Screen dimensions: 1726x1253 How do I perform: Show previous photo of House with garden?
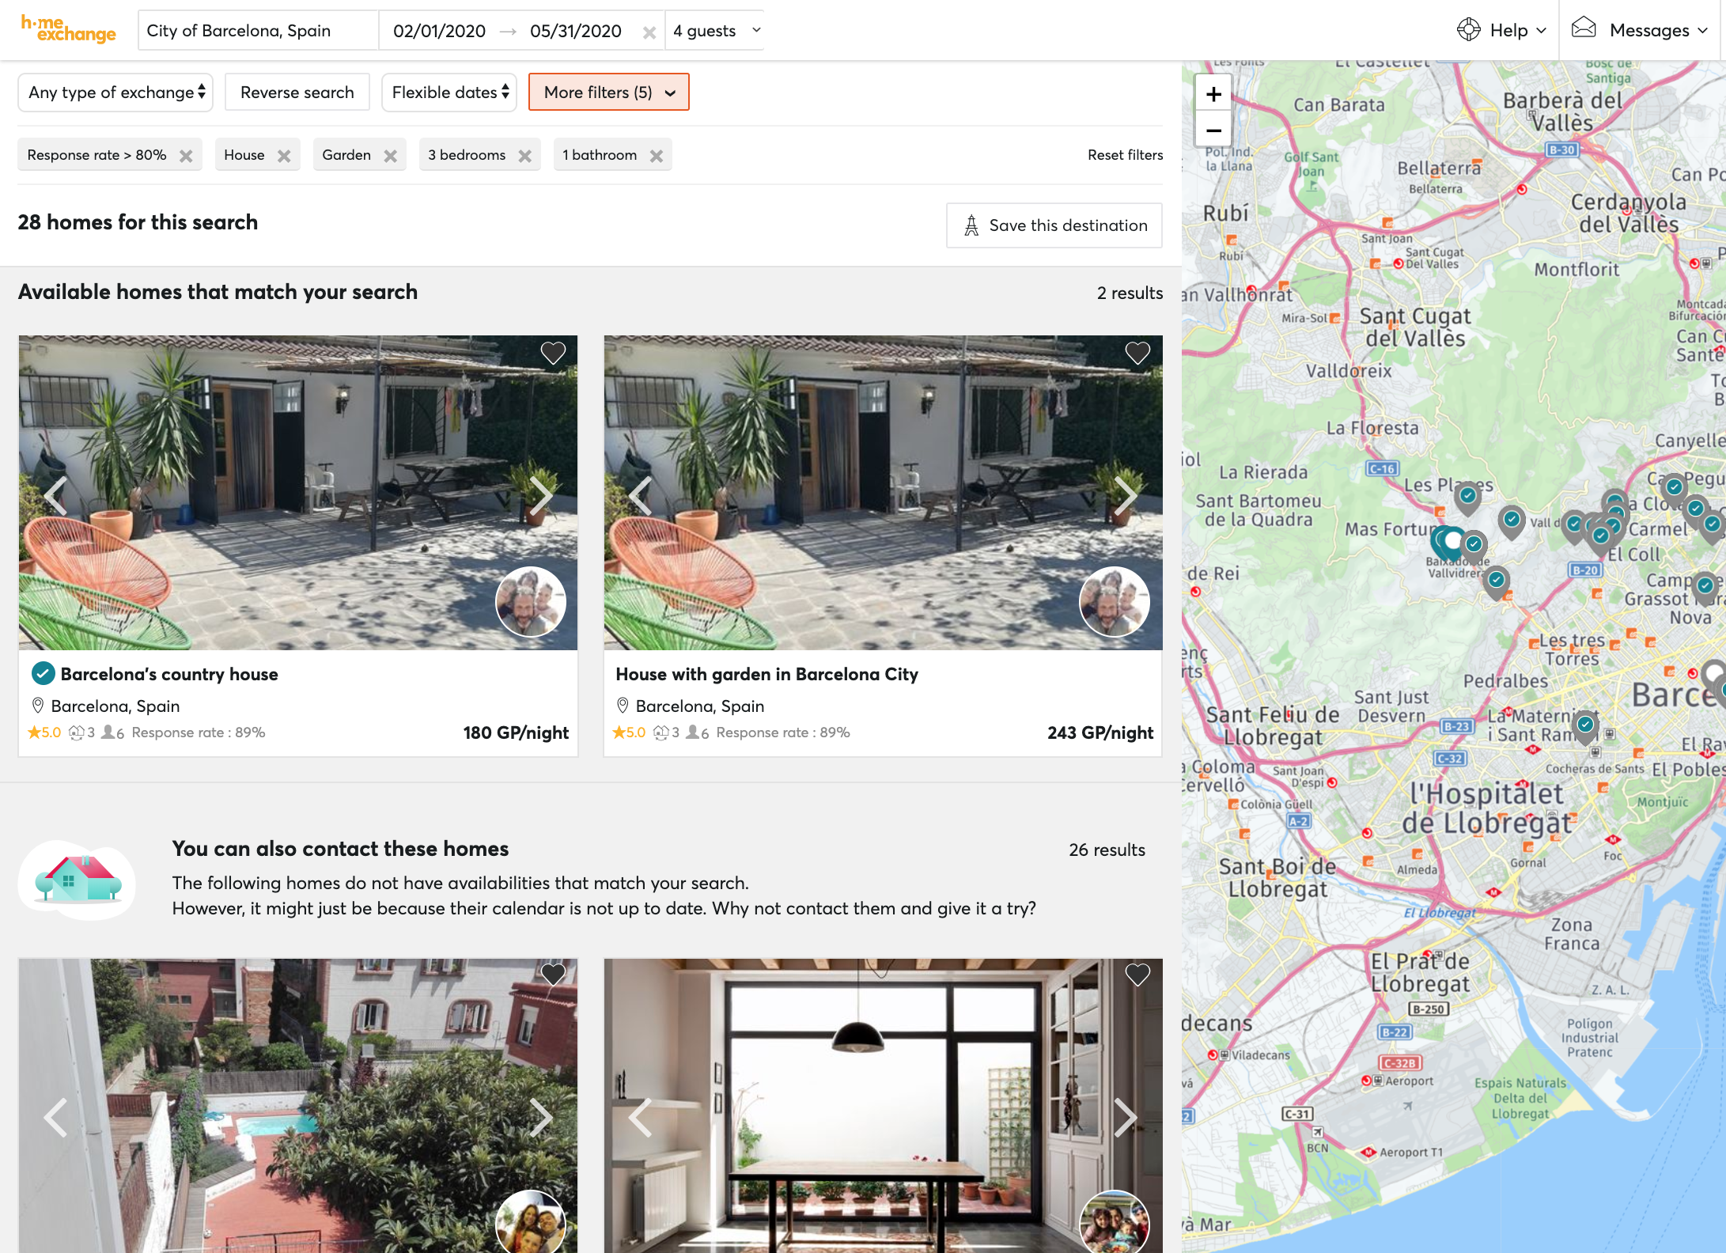[639, 496]
